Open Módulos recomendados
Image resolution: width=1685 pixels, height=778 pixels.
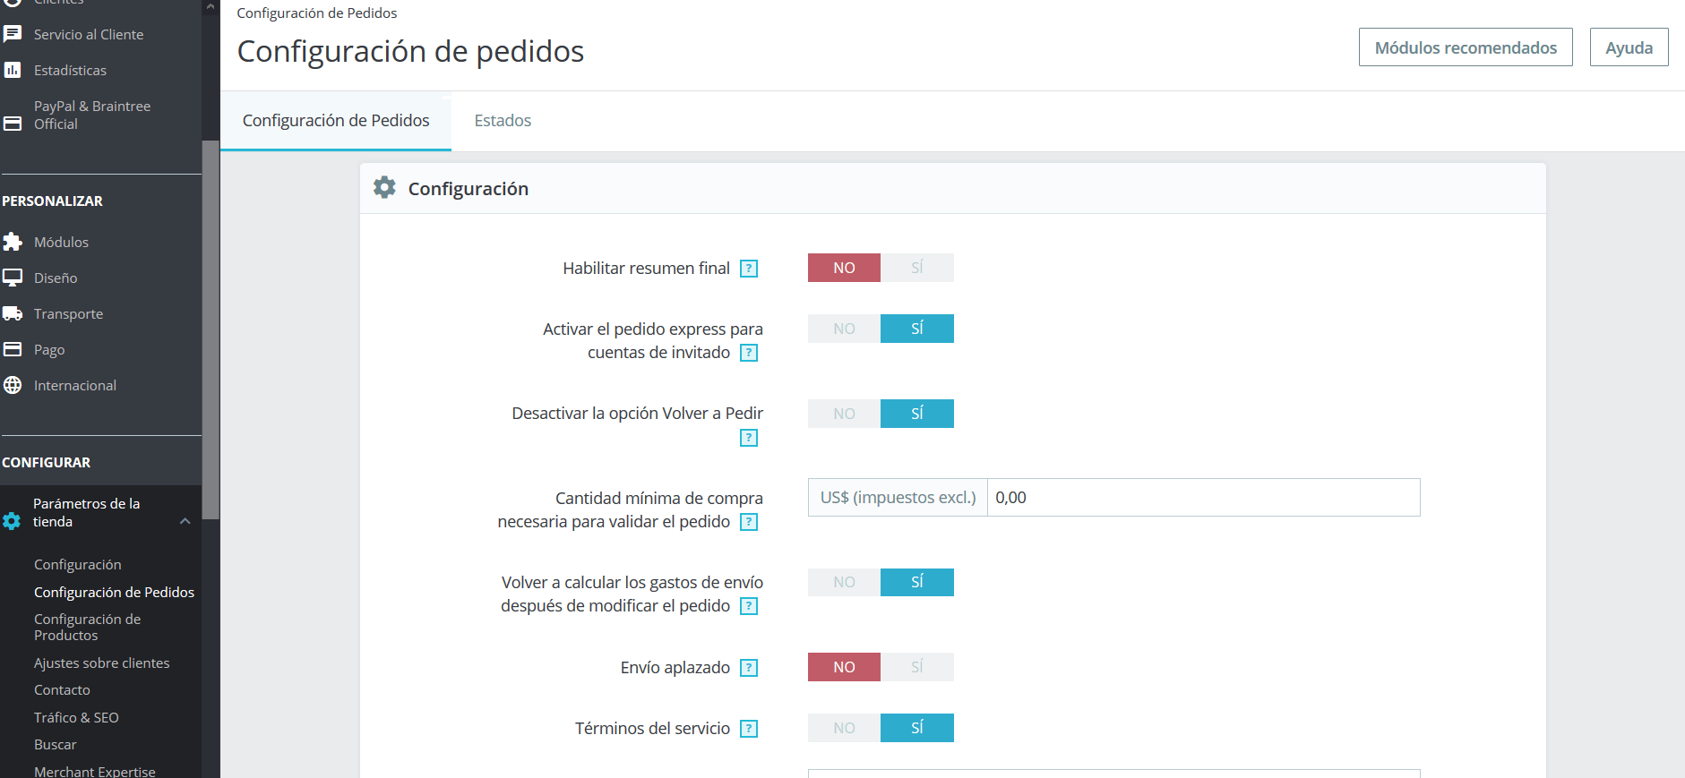[1466, 47]
